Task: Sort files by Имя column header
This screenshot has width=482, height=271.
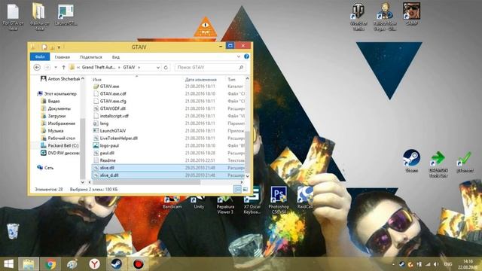Action: [x=97, y=80]
